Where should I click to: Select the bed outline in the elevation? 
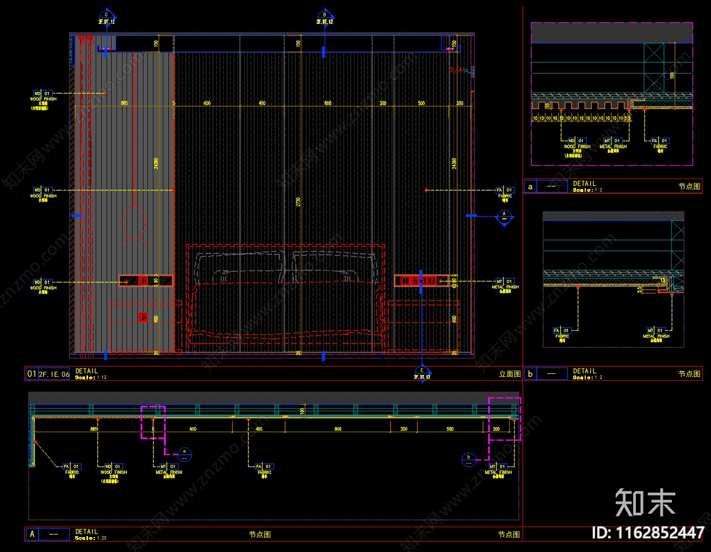[285, 298]
